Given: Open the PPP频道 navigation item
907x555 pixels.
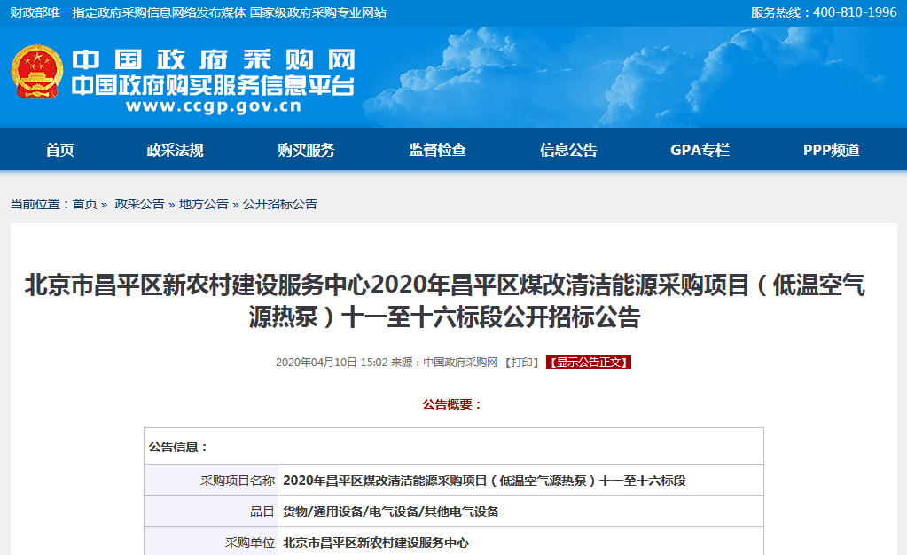Looking at the screenshot, I should pos(831,150).
